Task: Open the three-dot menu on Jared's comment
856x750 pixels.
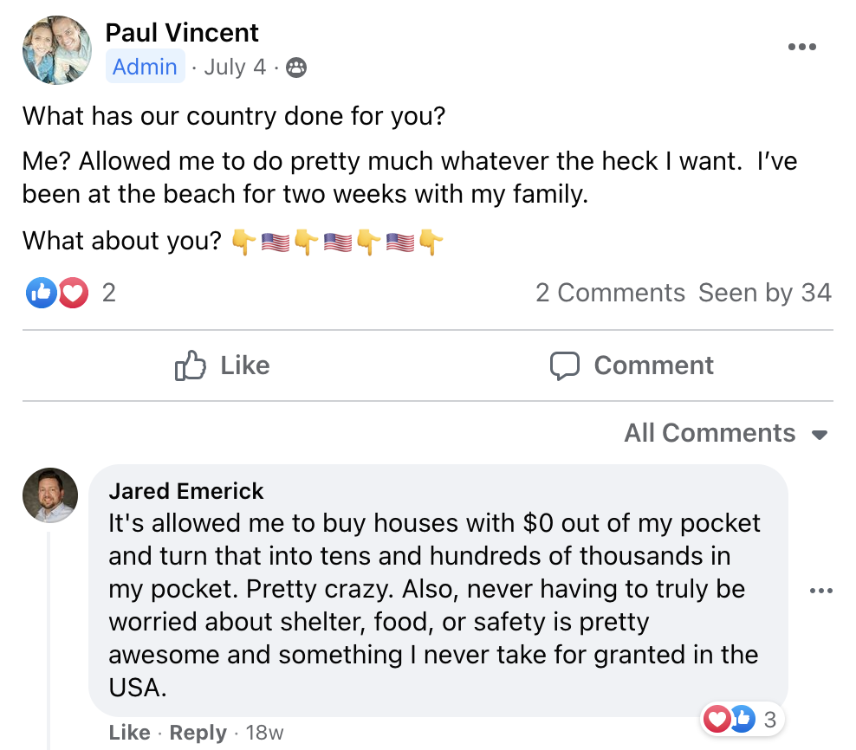Action: pyautogui.click(x=820, y=591)
